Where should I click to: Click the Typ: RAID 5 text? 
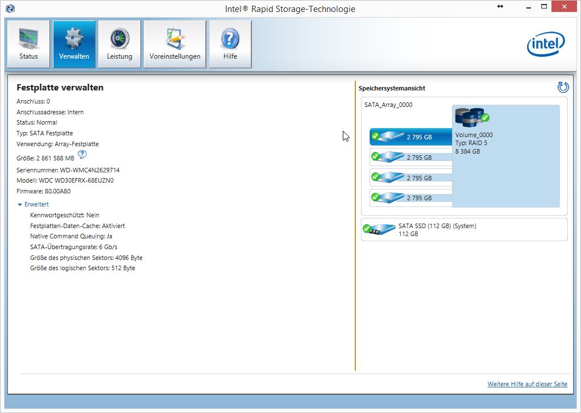click(x=471, y=143)
